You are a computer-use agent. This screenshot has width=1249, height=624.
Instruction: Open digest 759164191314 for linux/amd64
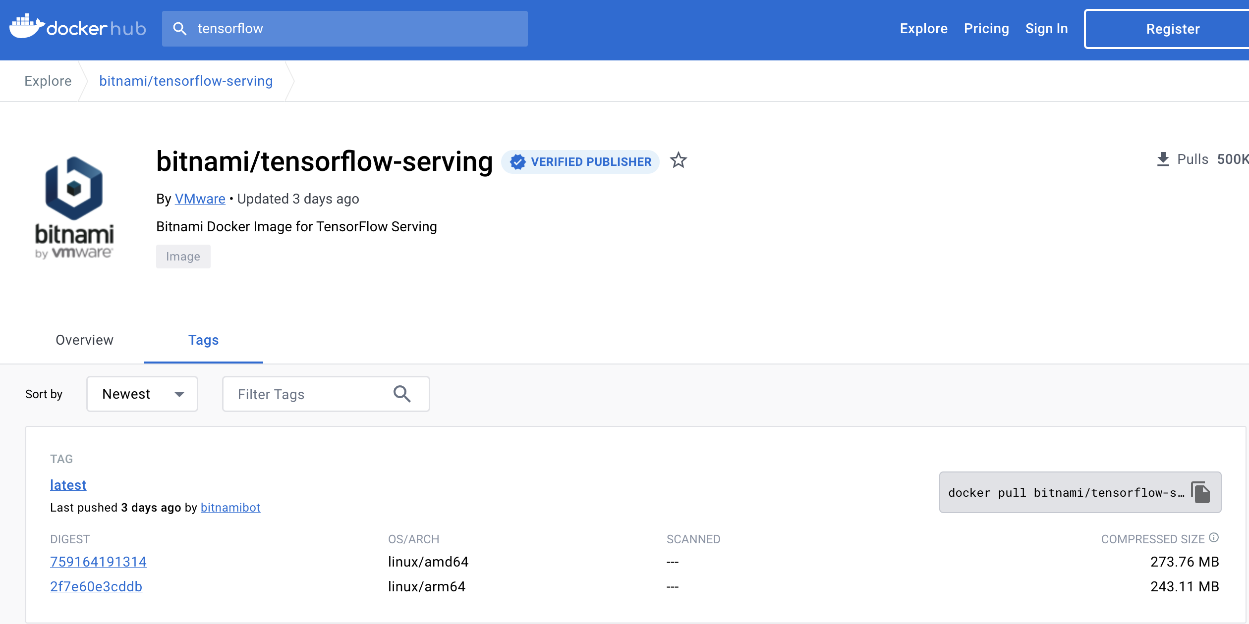[x=98, y=562]
